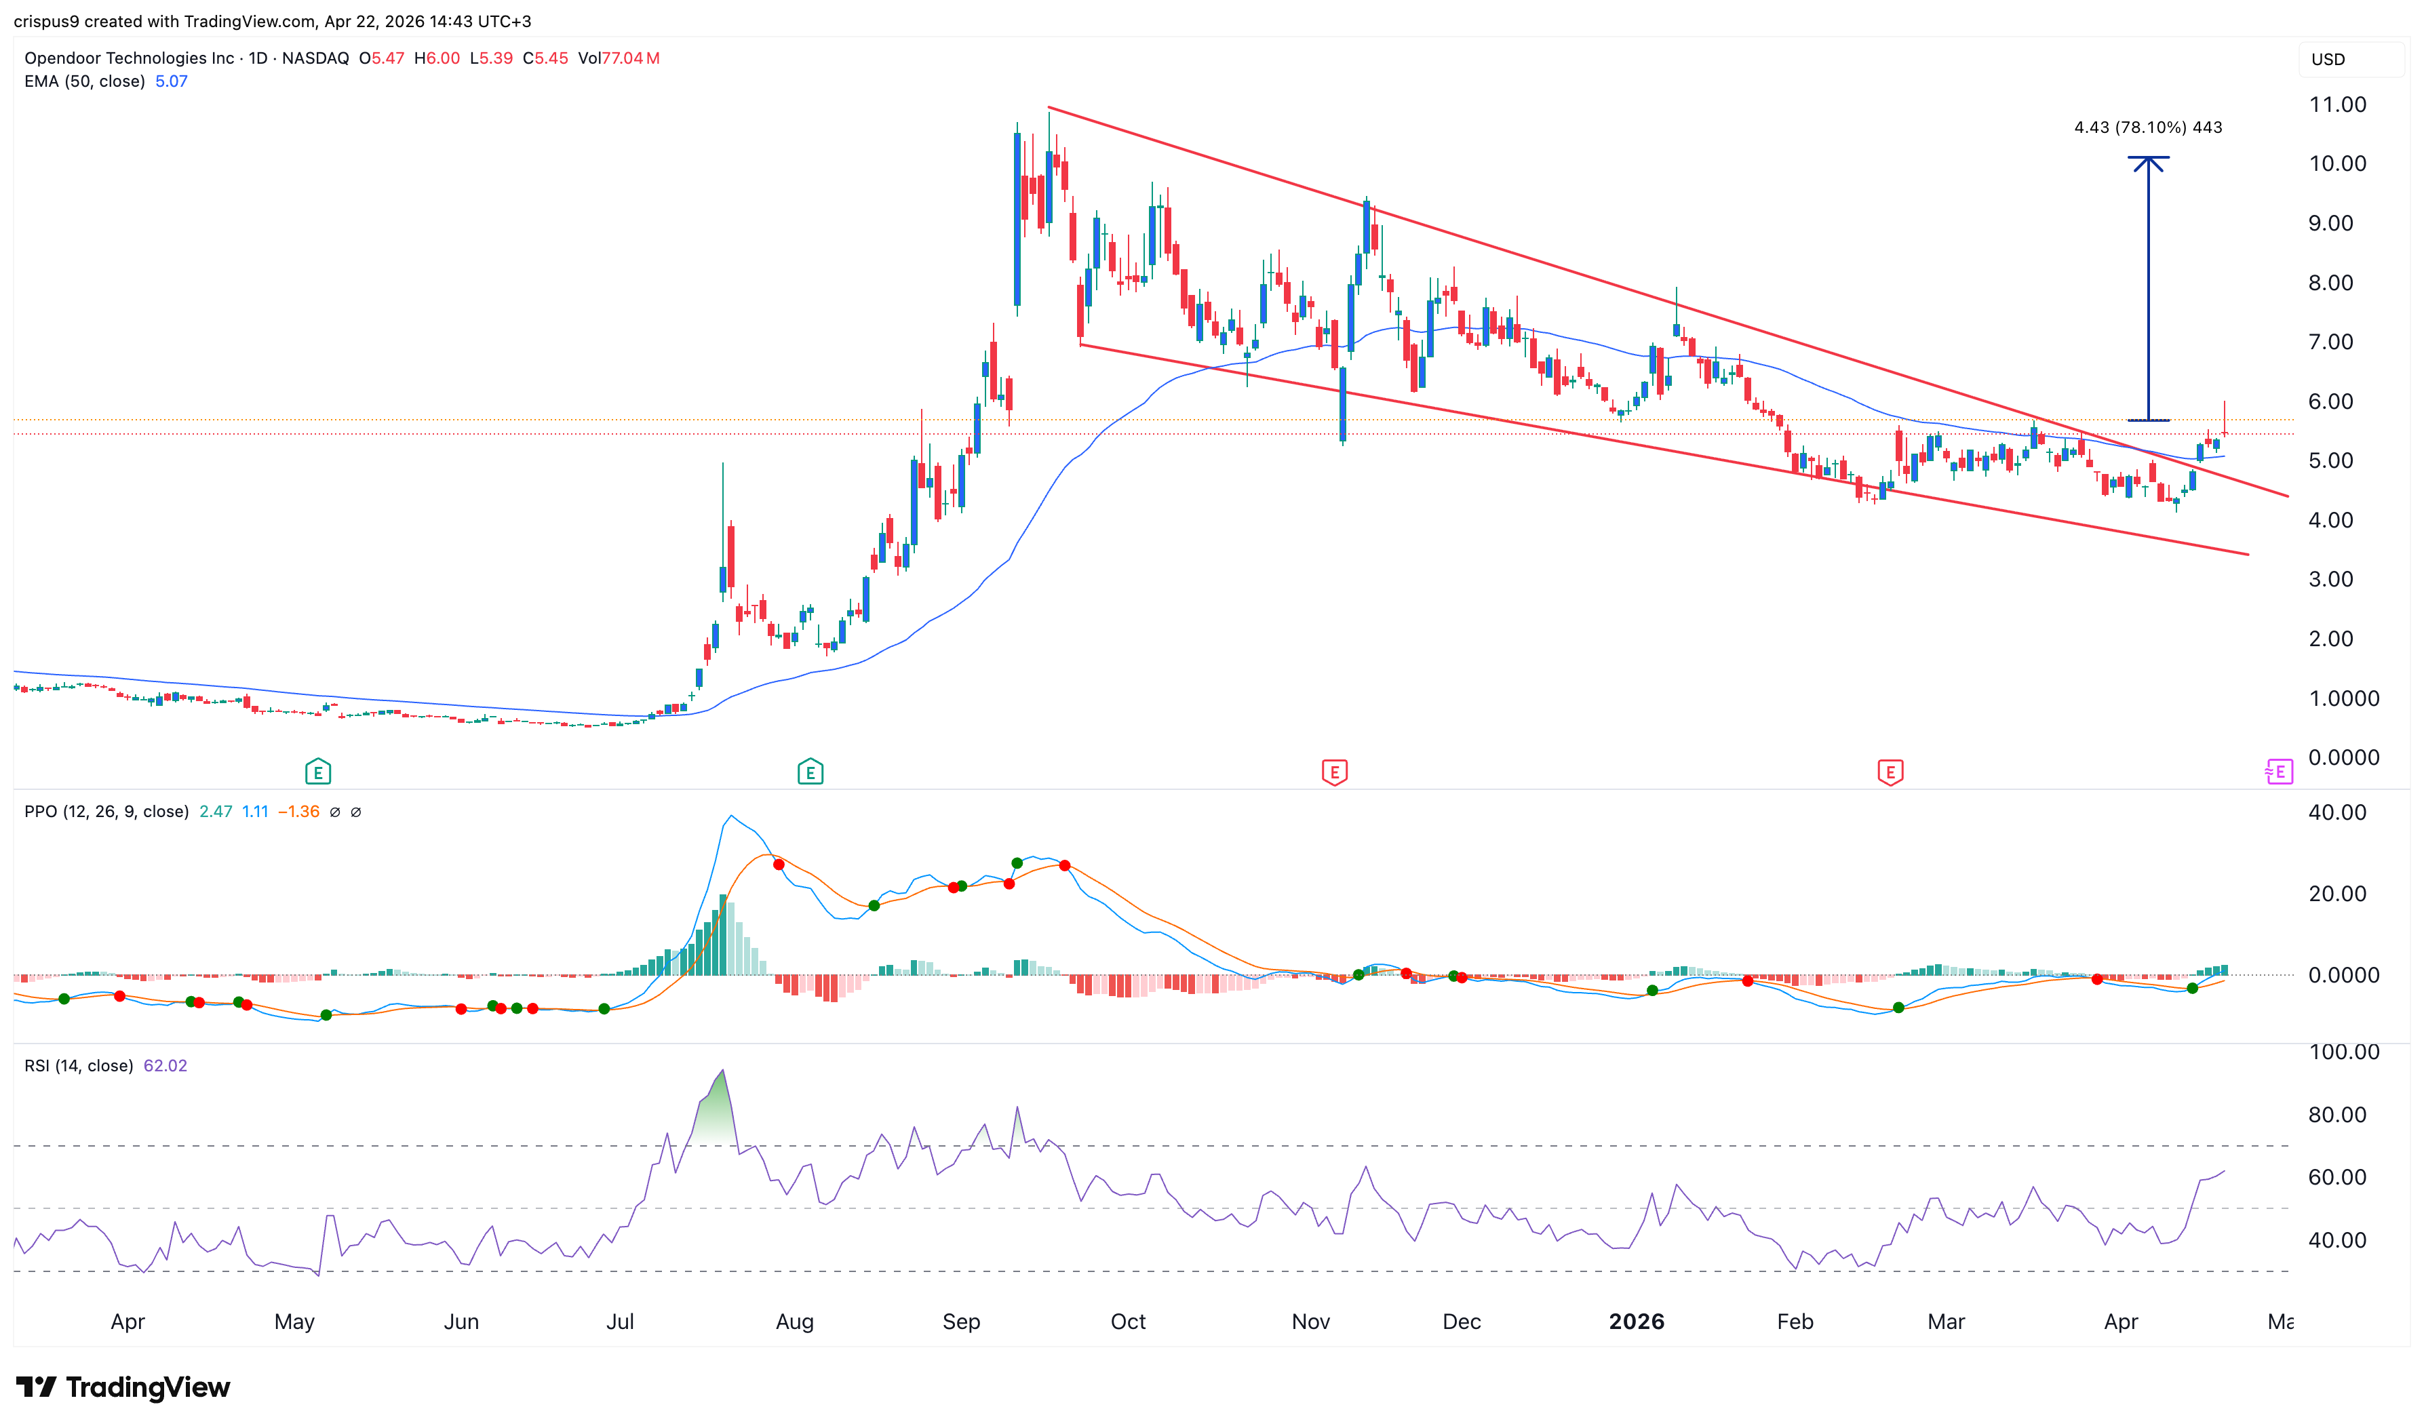
Task: Click the 1D interval label in chart title
Action: (258, 59)
